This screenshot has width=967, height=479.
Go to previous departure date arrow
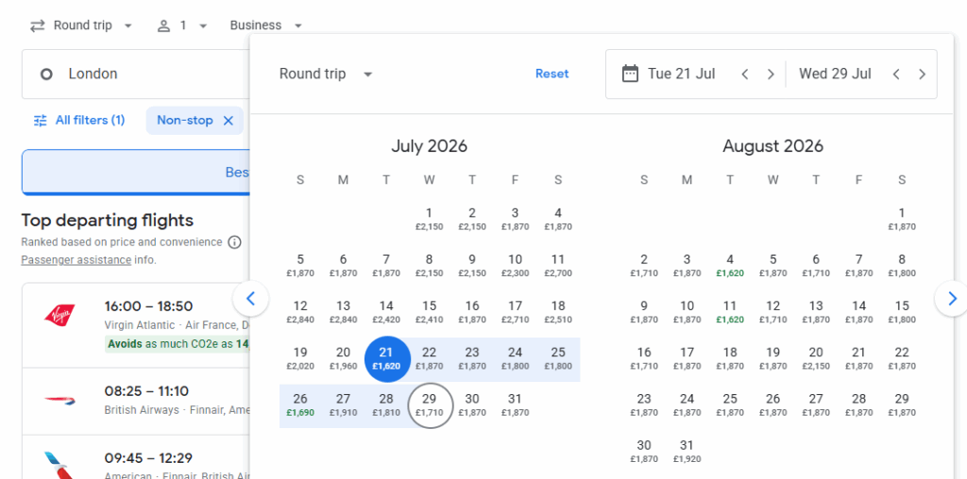point(745,74)
